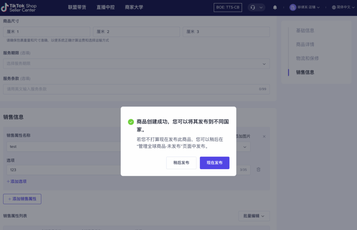Open the 服务期限 selection dropdown
This screenshot has height=230, width=357.
pos(136,64)
